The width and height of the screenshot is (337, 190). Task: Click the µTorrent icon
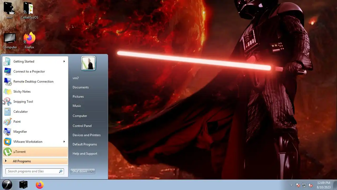pyautogui.click(x=7, y=152)
